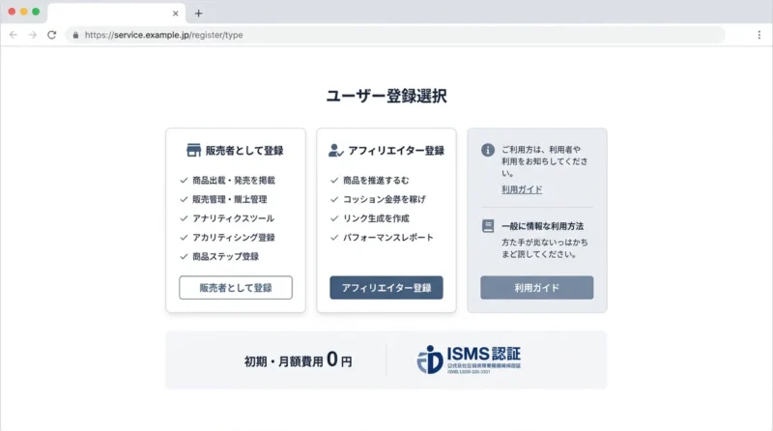The image size is (773, 431).
Task: Click the outlined 販売者として登録 button
Action: 236,288
